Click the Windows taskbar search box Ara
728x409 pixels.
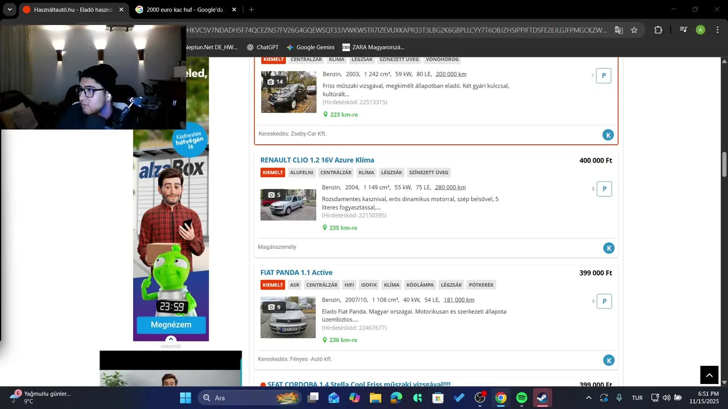pos(250,398)
